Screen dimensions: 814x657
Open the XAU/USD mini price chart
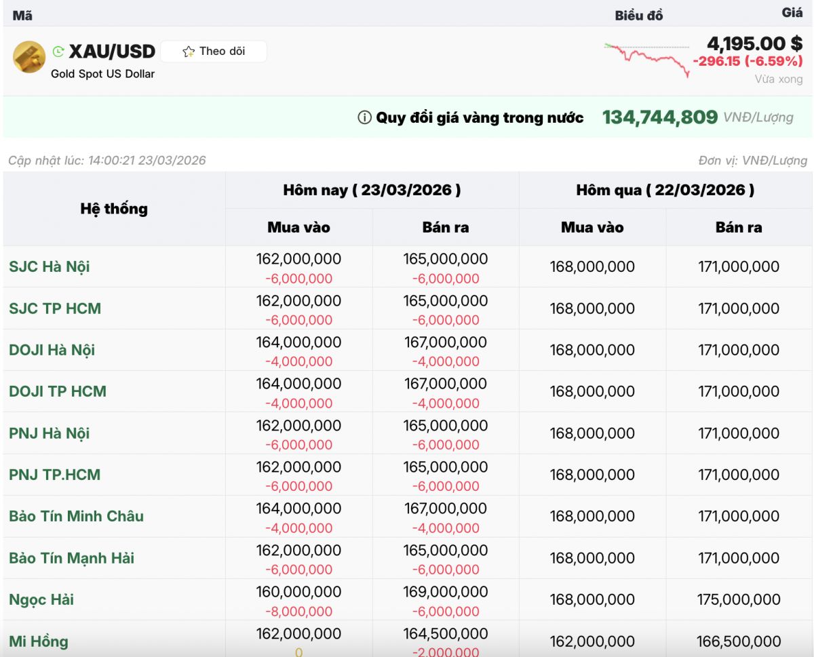(646, 60)
